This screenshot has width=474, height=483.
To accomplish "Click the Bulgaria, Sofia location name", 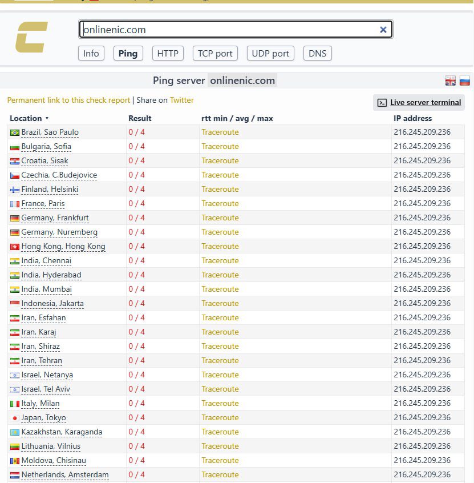I will [46, 147].
